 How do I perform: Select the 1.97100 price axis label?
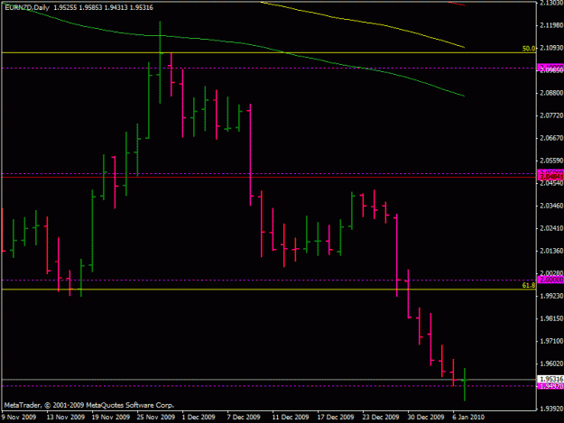point(551,341)
